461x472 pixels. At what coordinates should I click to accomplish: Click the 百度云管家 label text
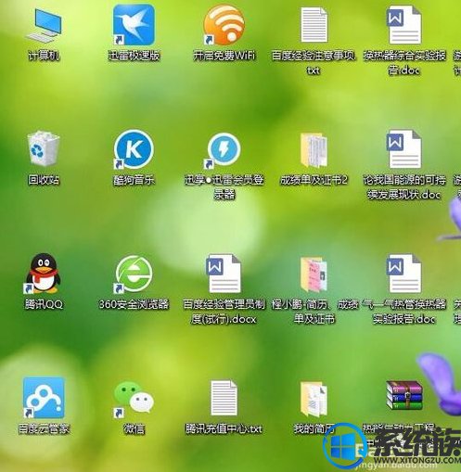(44, 428)
